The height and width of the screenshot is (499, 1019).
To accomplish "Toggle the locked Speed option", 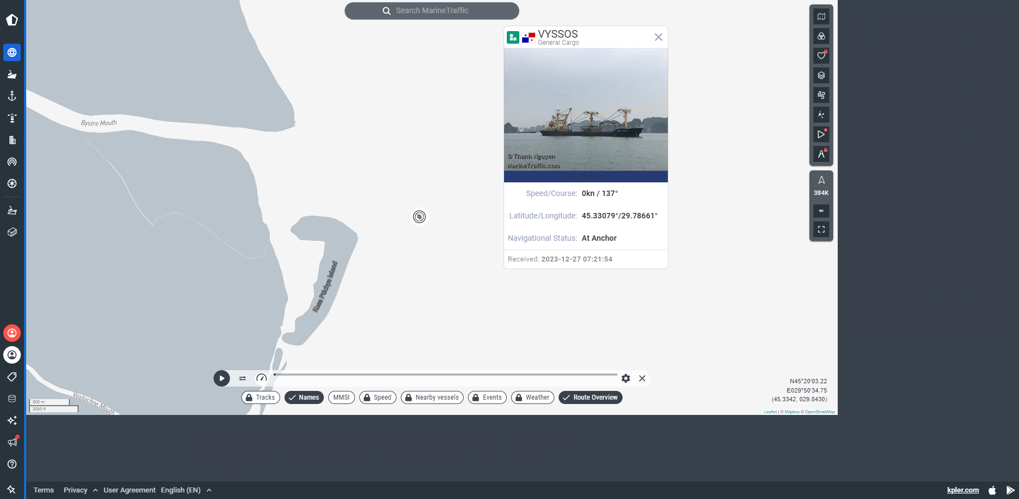I will 378,397.
